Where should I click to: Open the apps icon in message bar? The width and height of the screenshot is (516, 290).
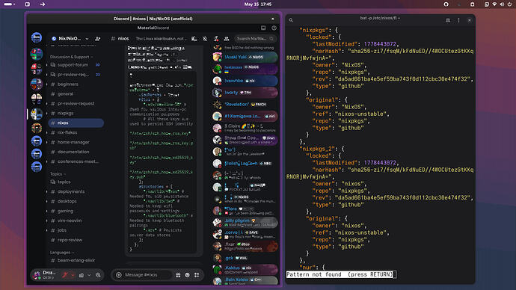pyautogui.click(x=197, y=275)
